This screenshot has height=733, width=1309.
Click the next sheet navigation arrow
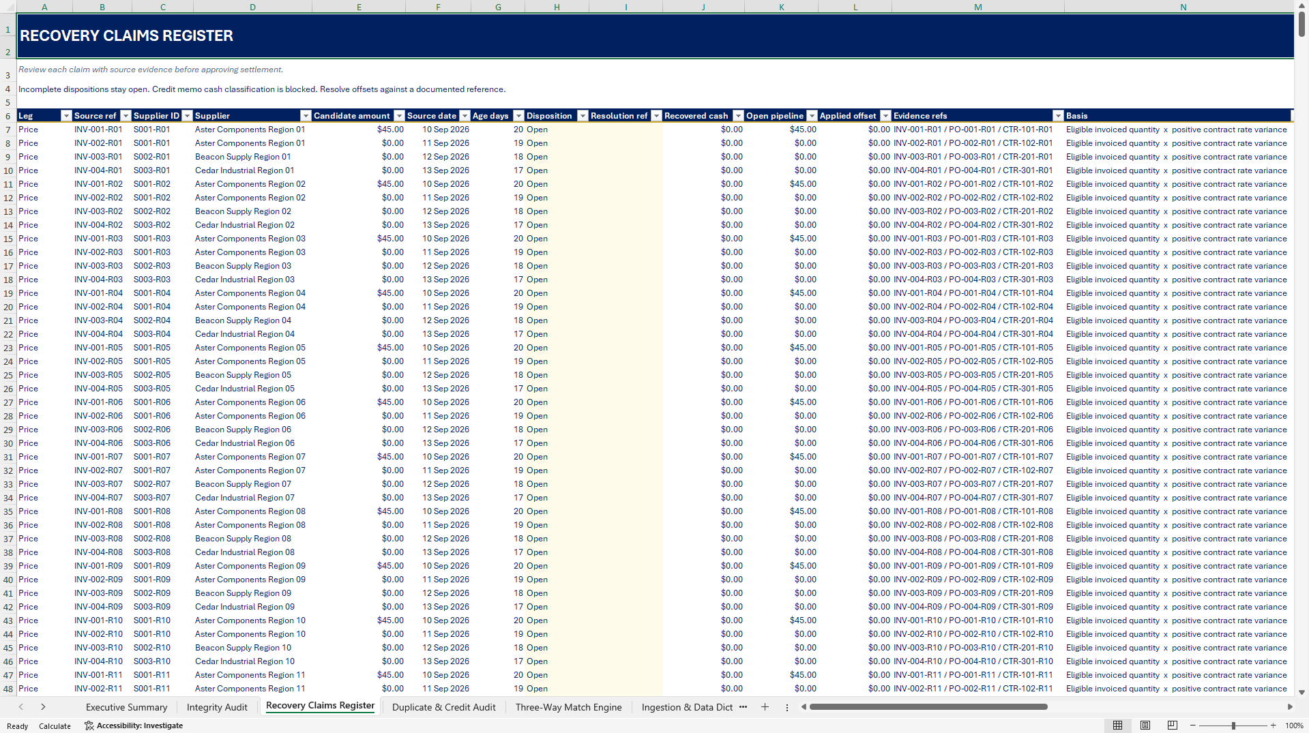pos(43,707)
